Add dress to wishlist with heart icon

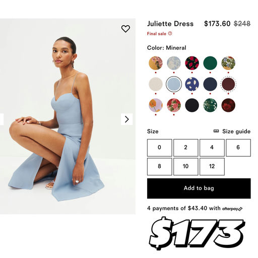(x=125, y=29)
